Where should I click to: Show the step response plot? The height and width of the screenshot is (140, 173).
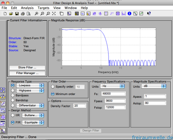coord(112,13)
